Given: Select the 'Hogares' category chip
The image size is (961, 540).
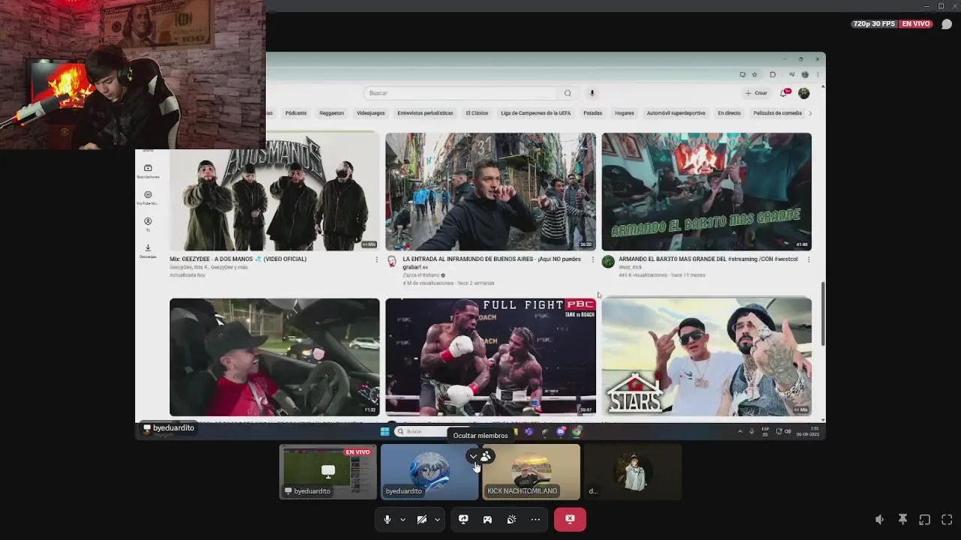Looking at the screenshot, I should 625,113.
